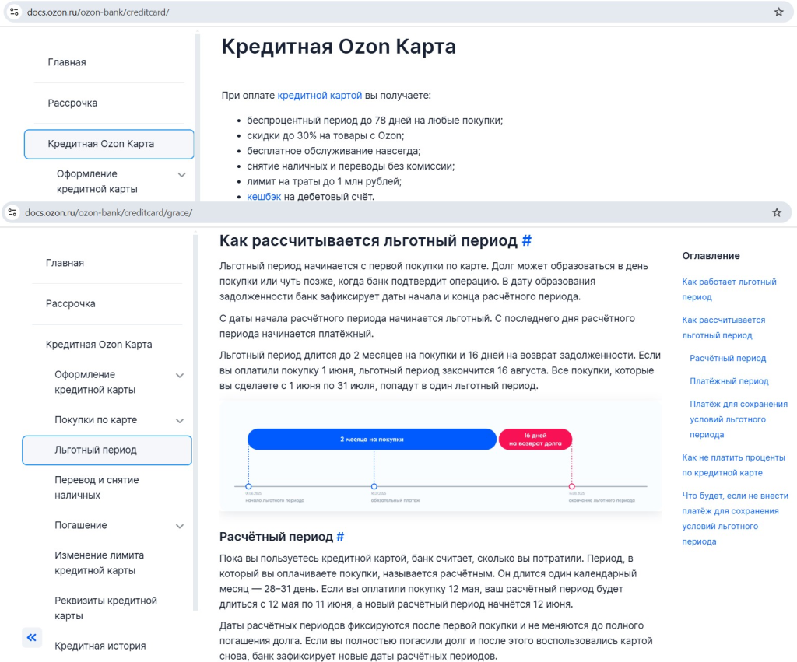The height and width of the screenshot is (662, 797).
Task: Click the star icon in the second browser window
Action: [x=778, y=212]
